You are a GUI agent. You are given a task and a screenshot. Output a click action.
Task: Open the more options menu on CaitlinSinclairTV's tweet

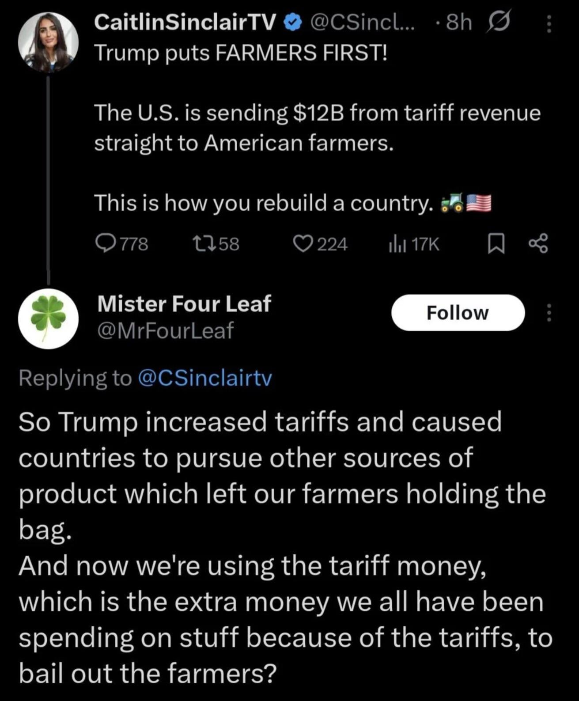pos(549,24)
